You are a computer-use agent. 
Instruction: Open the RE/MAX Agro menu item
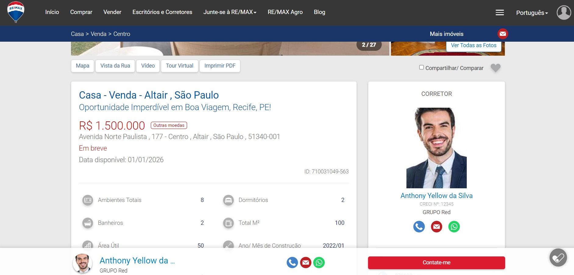285,12
